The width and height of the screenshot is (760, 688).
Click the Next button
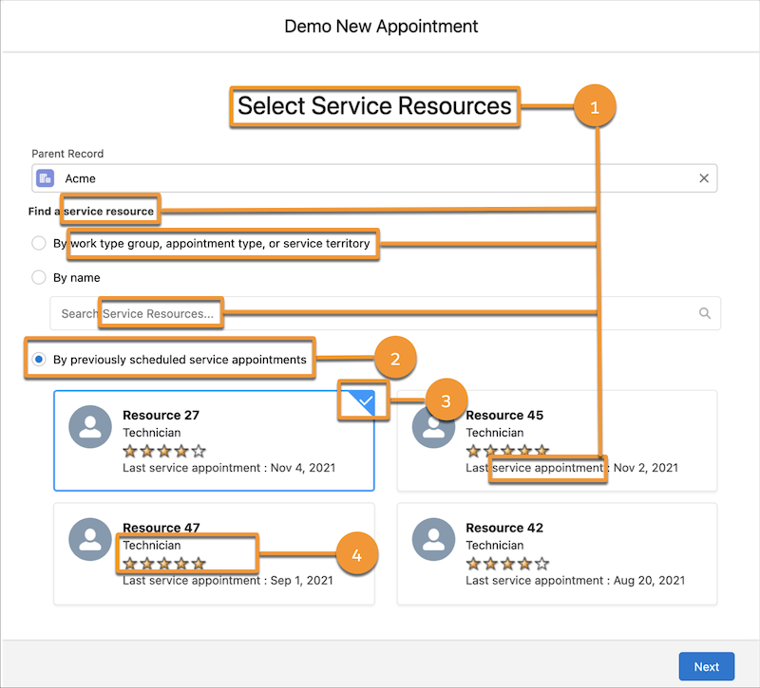tap(706, 666)
